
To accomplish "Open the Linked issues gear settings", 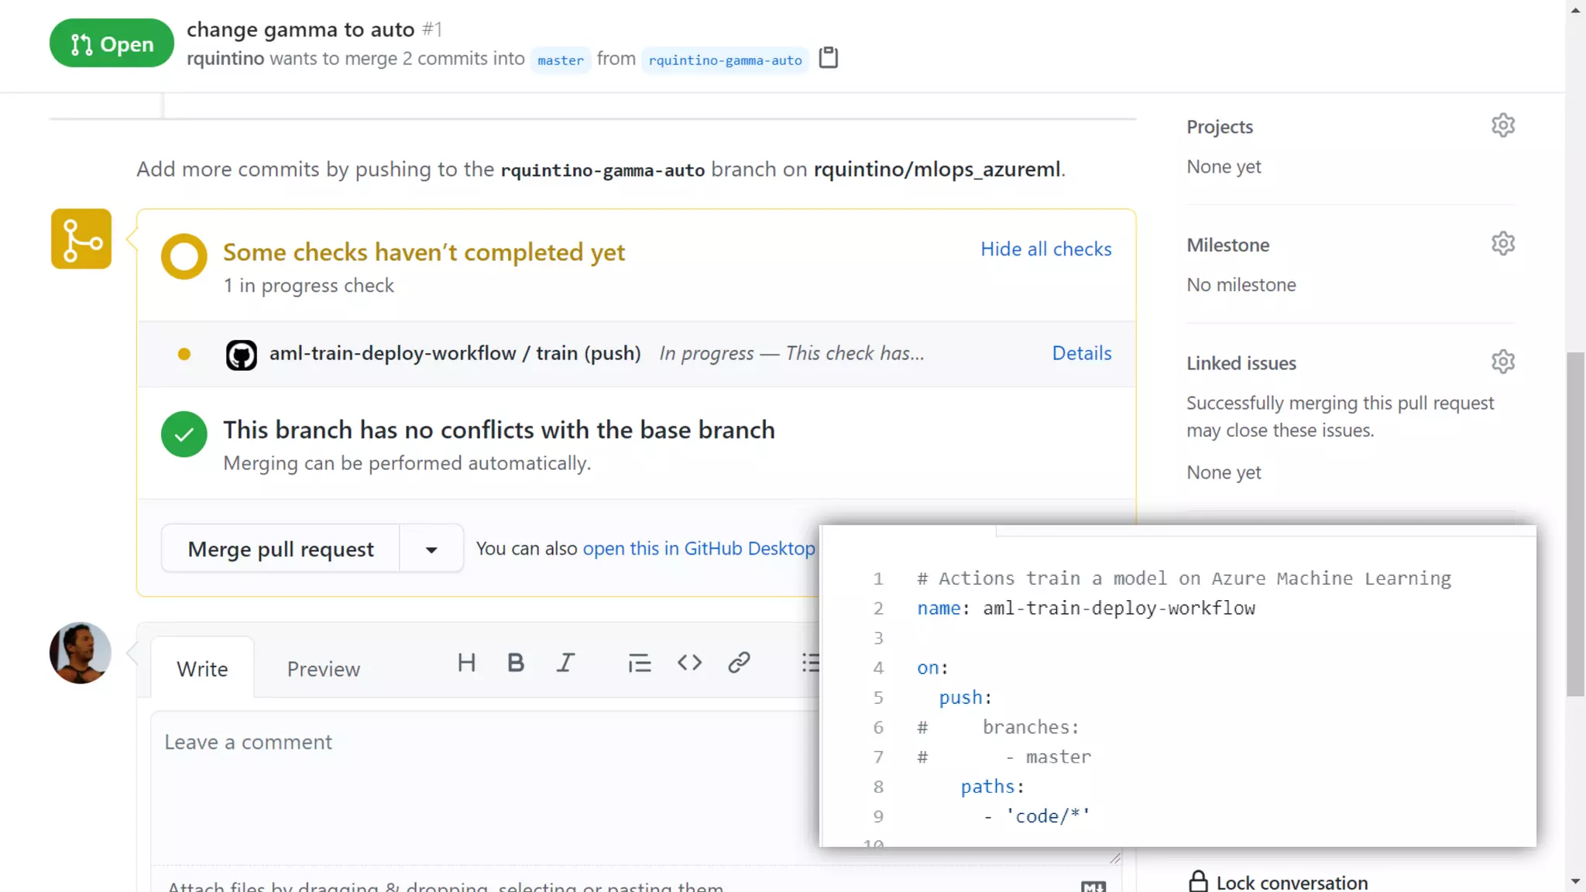I will (1502, 362).
